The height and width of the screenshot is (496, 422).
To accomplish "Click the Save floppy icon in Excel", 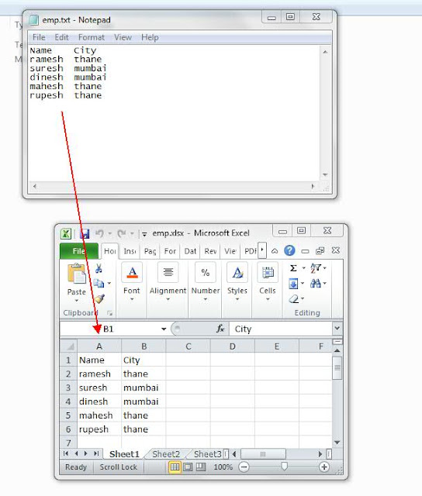I will pyautogui.click(x=85, y=233).
